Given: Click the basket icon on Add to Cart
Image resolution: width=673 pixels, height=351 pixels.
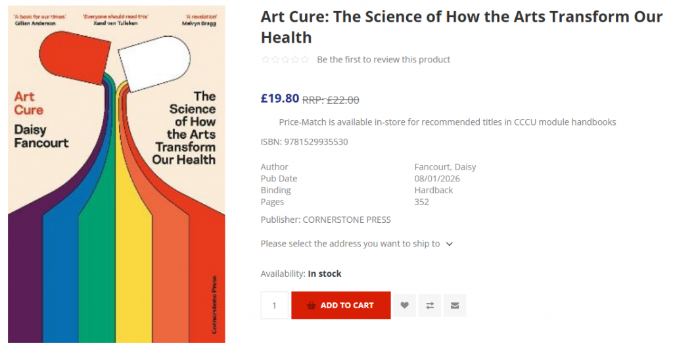Looking at the screenshot, I should [x=311, y=306].
